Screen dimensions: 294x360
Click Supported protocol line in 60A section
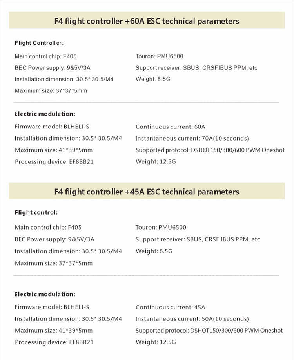tap(210, 150)
